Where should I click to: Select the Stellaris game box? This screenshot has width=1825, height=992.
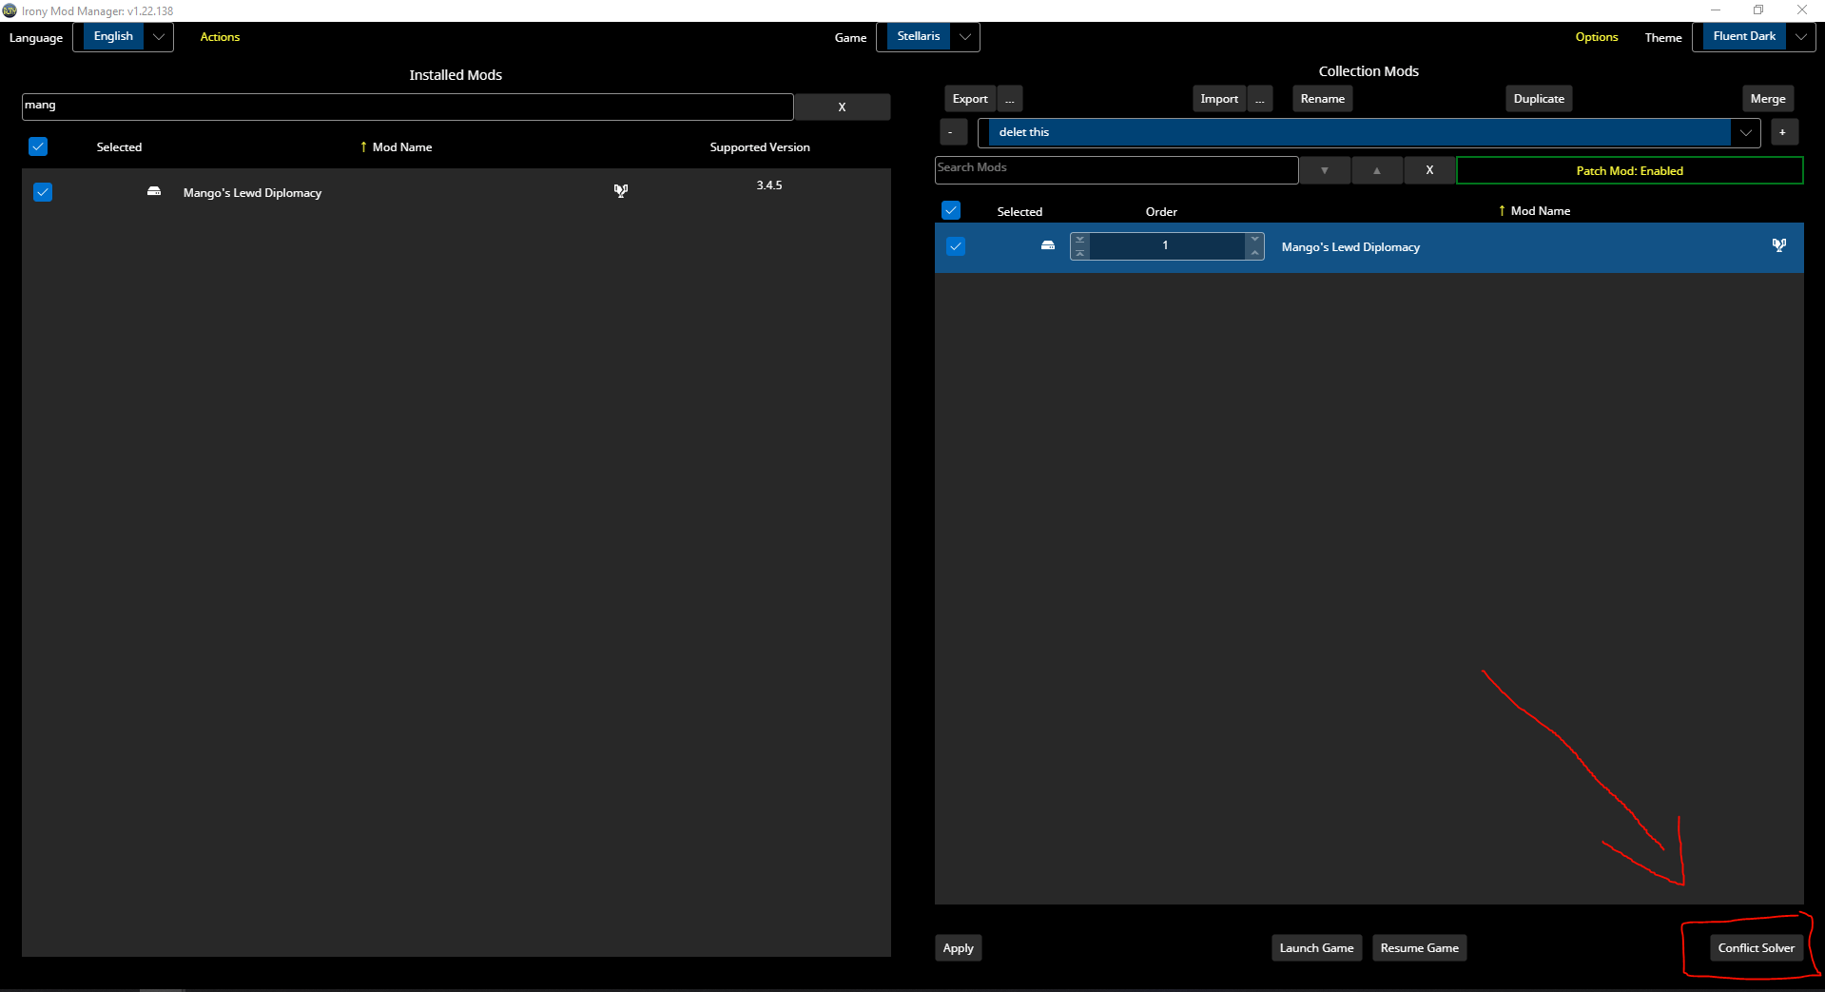click(x=919, y=36)
